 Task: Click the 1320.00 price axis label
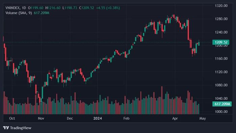221,6
